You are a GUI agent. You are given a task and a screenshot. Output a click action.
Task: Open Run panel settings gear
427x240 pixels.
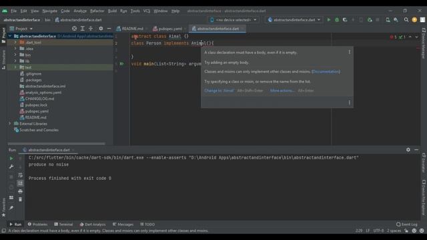click(408, 149)
